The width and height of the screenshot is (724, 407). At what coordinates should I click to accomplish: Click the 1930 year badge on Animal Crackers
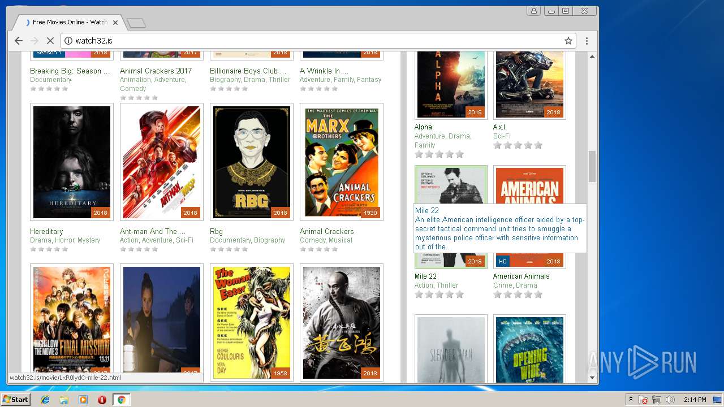(370, 213)
